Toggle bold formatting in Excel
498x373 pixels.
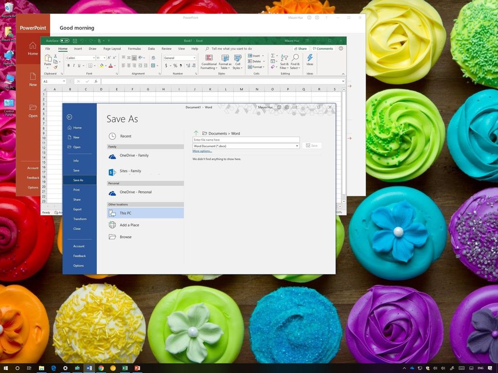coord(68,65)
